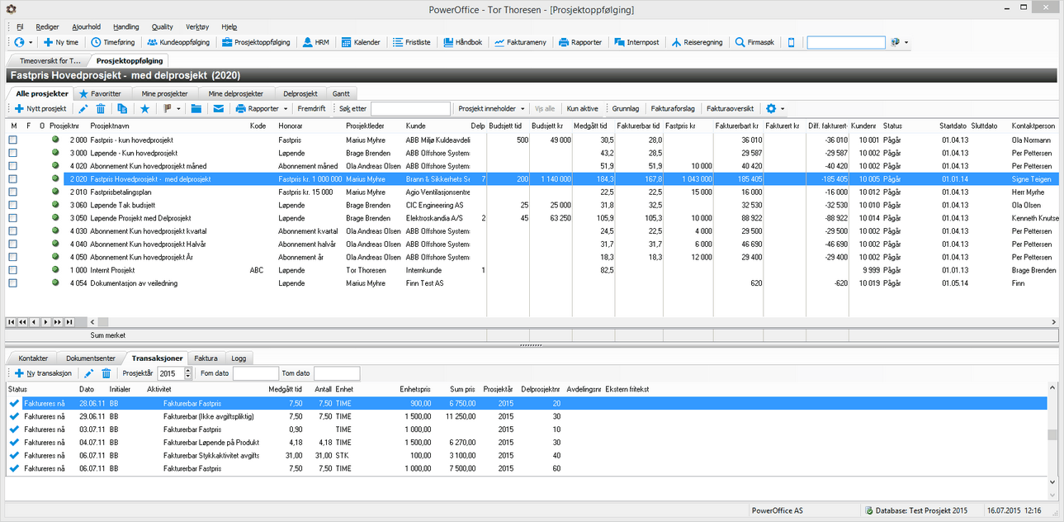Click the envelope email icon in project toolbar
The width and height of the screenshot is (1064, 522).
(219, 108)
